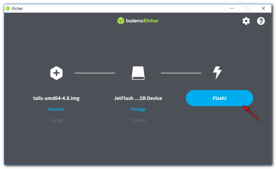
Task: Click the hexagon plus image icon
Action: (56, 73)
